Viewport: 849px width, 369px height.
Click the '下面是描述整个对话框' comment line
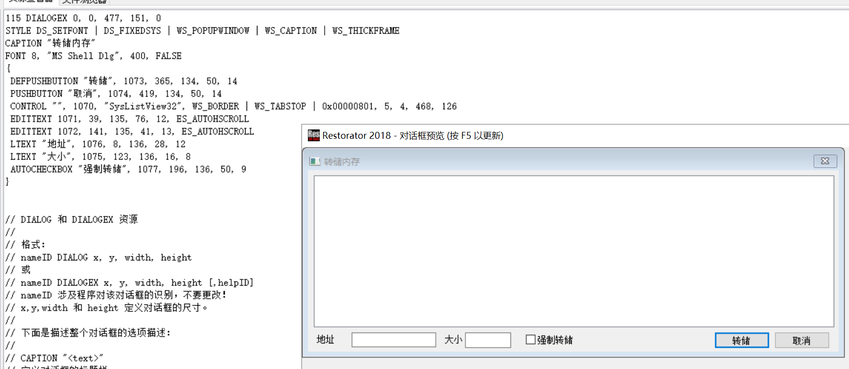tap(88, 333)
